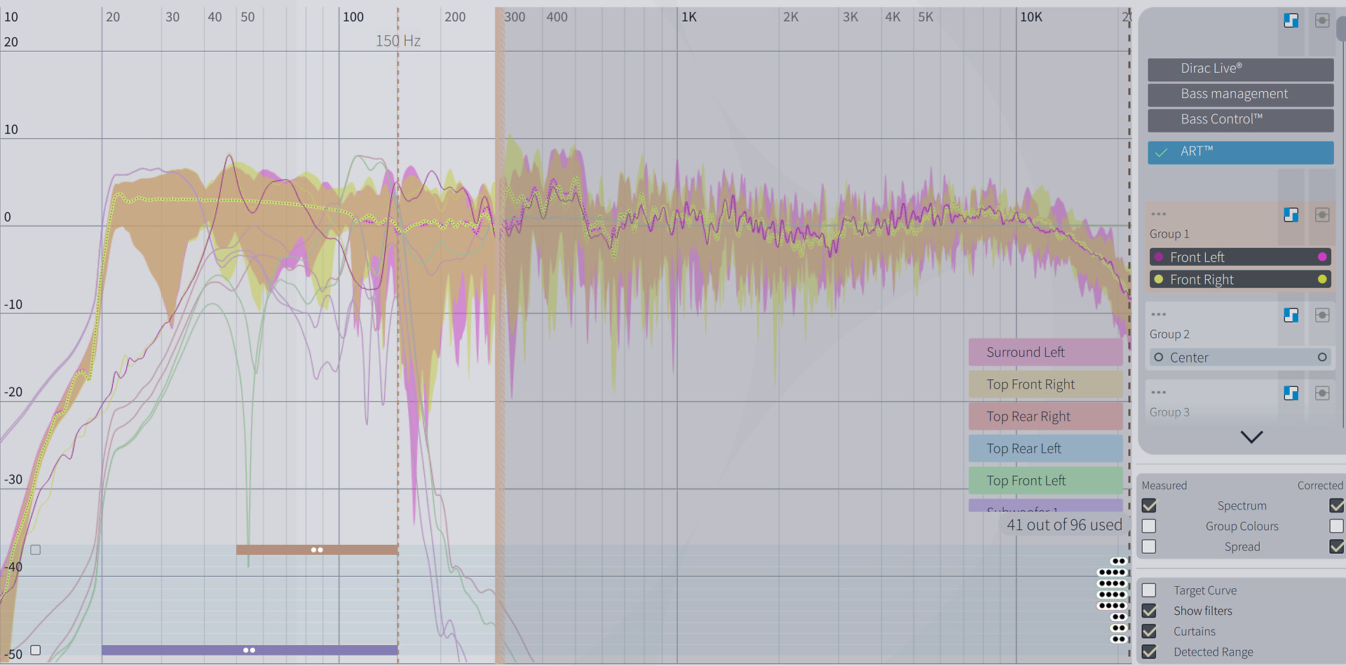This screenshot has height=666, width=1346.
Task: Expand the speaker group list with the down chevron
Action: (1251, 437)
